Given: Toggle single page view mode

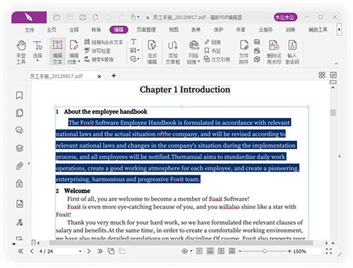Looking at the screenshot, I should pos(199,251).
